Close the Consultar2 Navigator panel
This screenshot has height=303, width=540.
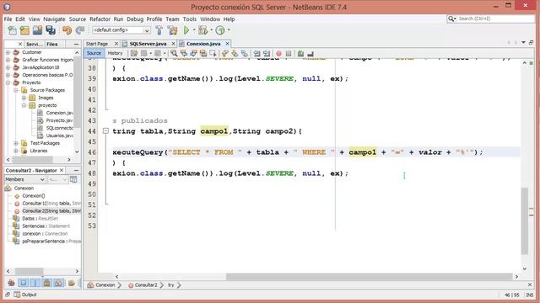[x=62, y=170]
